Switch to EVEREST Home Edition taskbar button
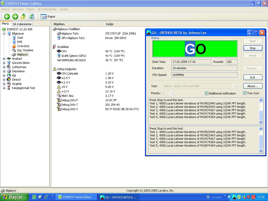This screenshot has width=268, height=201. (77, 197)
